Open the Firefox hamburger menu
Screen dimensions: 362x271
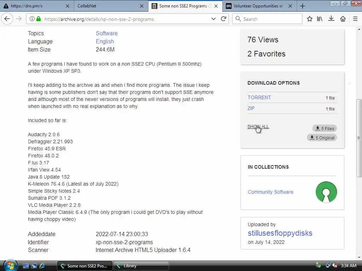tap(355, 19)
